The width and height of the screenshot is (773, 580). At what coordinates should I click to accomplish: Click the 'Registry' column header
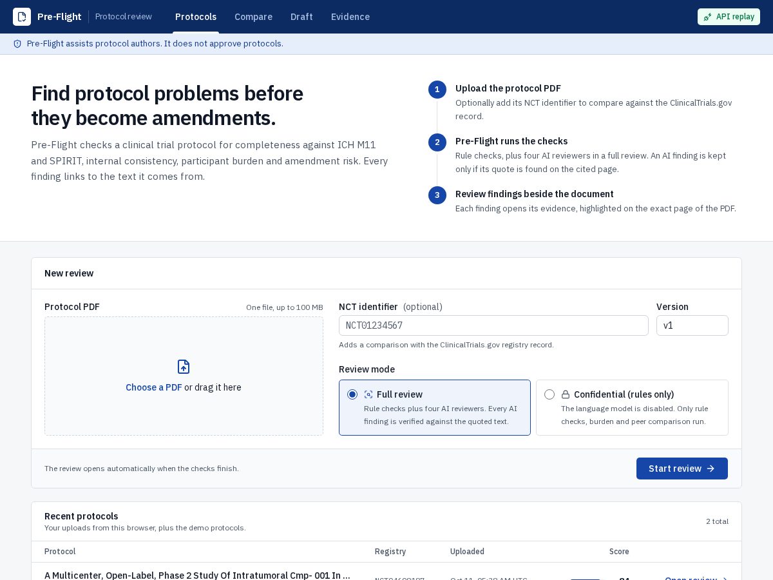pyautogui.click(x=390, y=552)
